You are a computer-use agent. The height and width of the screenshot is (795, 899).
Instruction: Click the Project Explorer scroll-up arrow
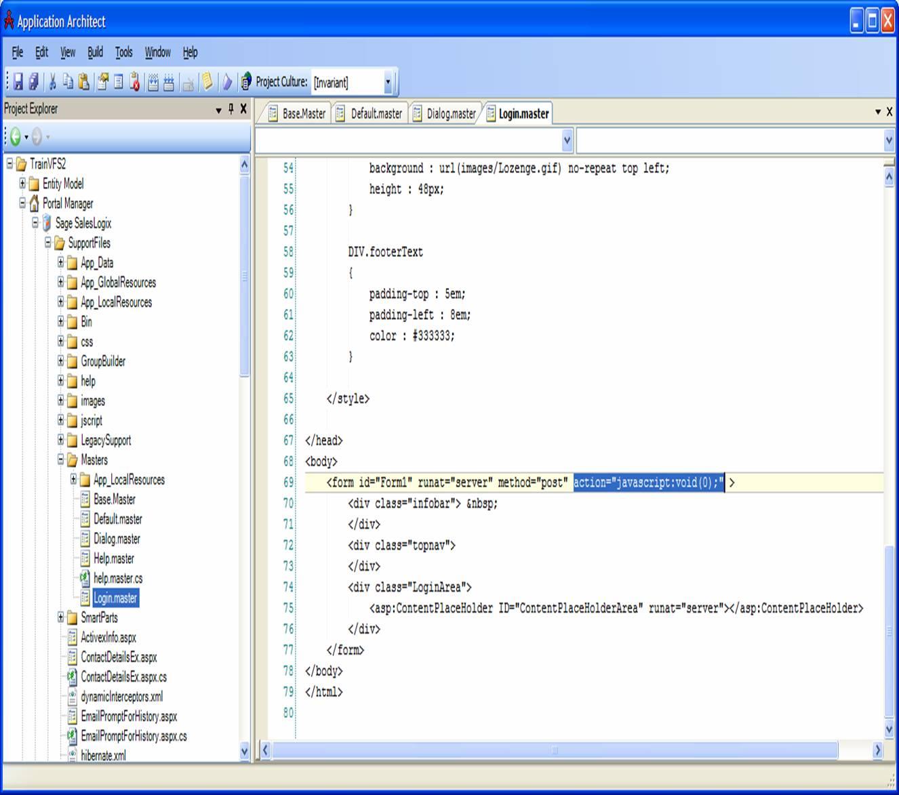[244, 165]
